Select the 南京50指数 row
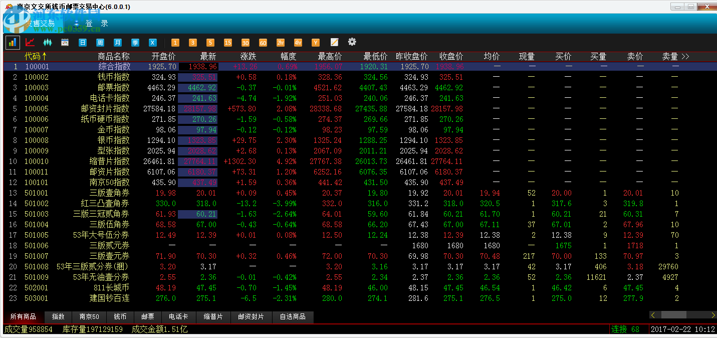This screenshot has height=338, width=717. pos(360,183)
